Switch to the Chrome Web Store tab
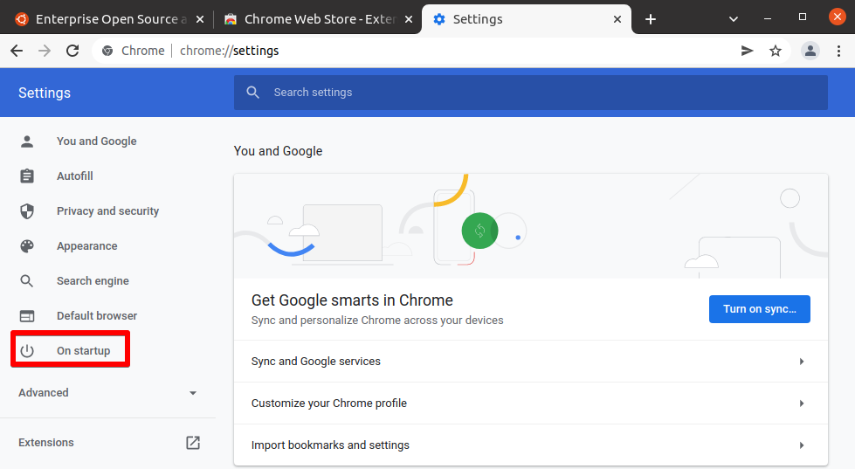The width and height of the screenshot is (855, 469). 319,19
